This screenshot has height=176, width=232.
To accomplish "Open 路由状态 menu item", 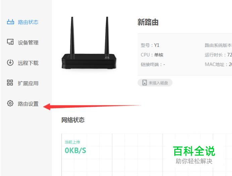I will point(28,22).
